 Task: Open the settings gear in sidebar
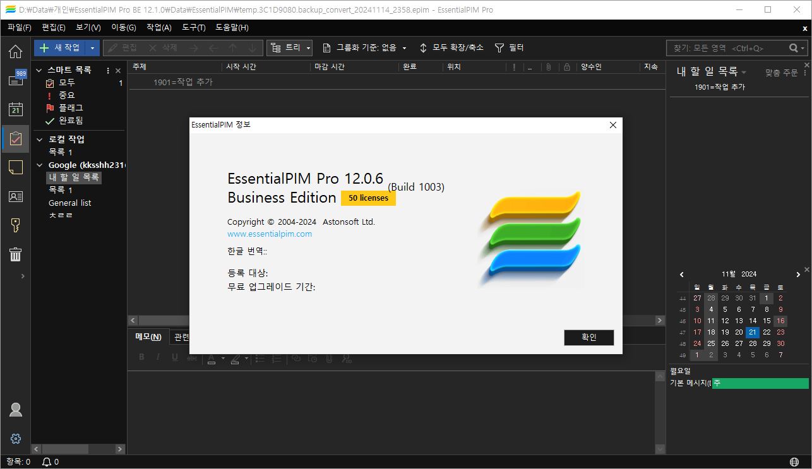16,439
